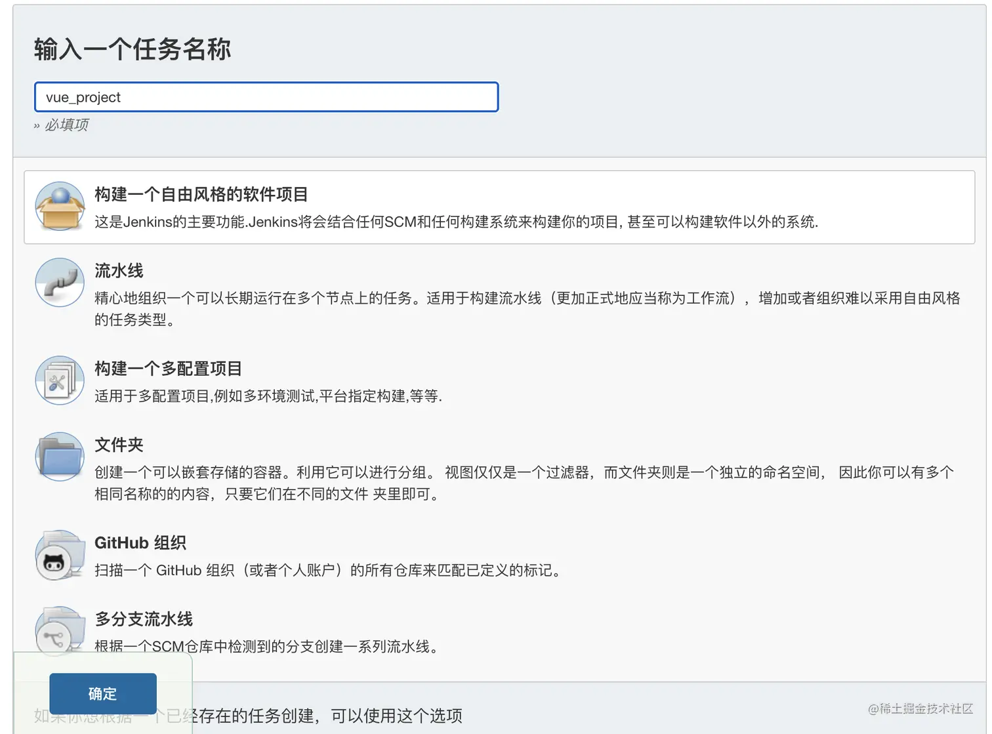This screenshot has width=992, height=734.
Task: Select the 构建一个自由风格的软件项目 item type
Action: pyautogui.click(x=201, y=194)
